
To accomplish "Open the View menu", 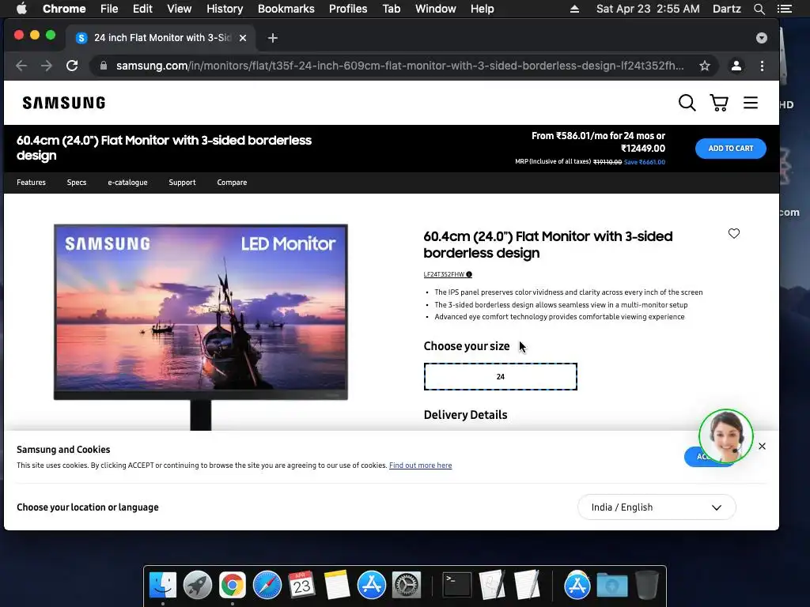I will tap(180, 9).
